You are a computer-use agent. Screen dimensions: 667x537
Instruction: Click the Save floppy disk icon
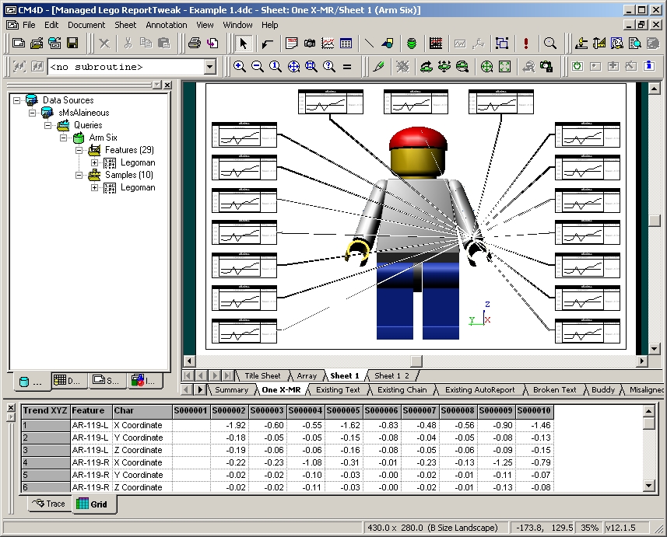[72, 44]
